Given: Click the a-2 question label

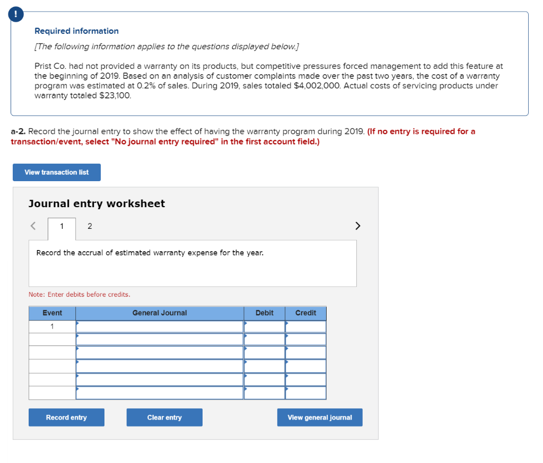Looking at the screenshot, I should [x=18, y=131].
